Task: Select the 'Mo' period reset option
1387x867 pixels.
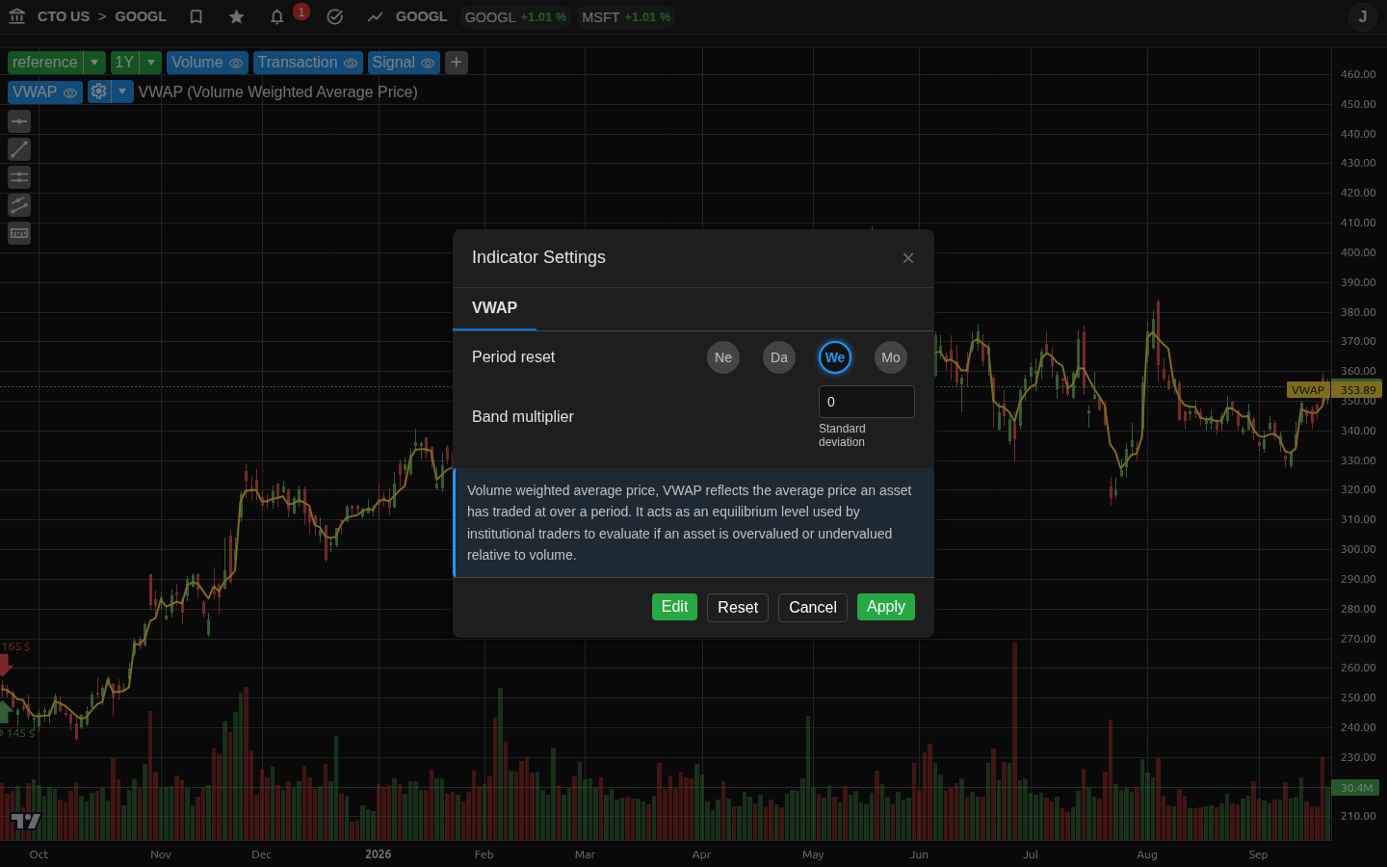Action: [891, 357]
